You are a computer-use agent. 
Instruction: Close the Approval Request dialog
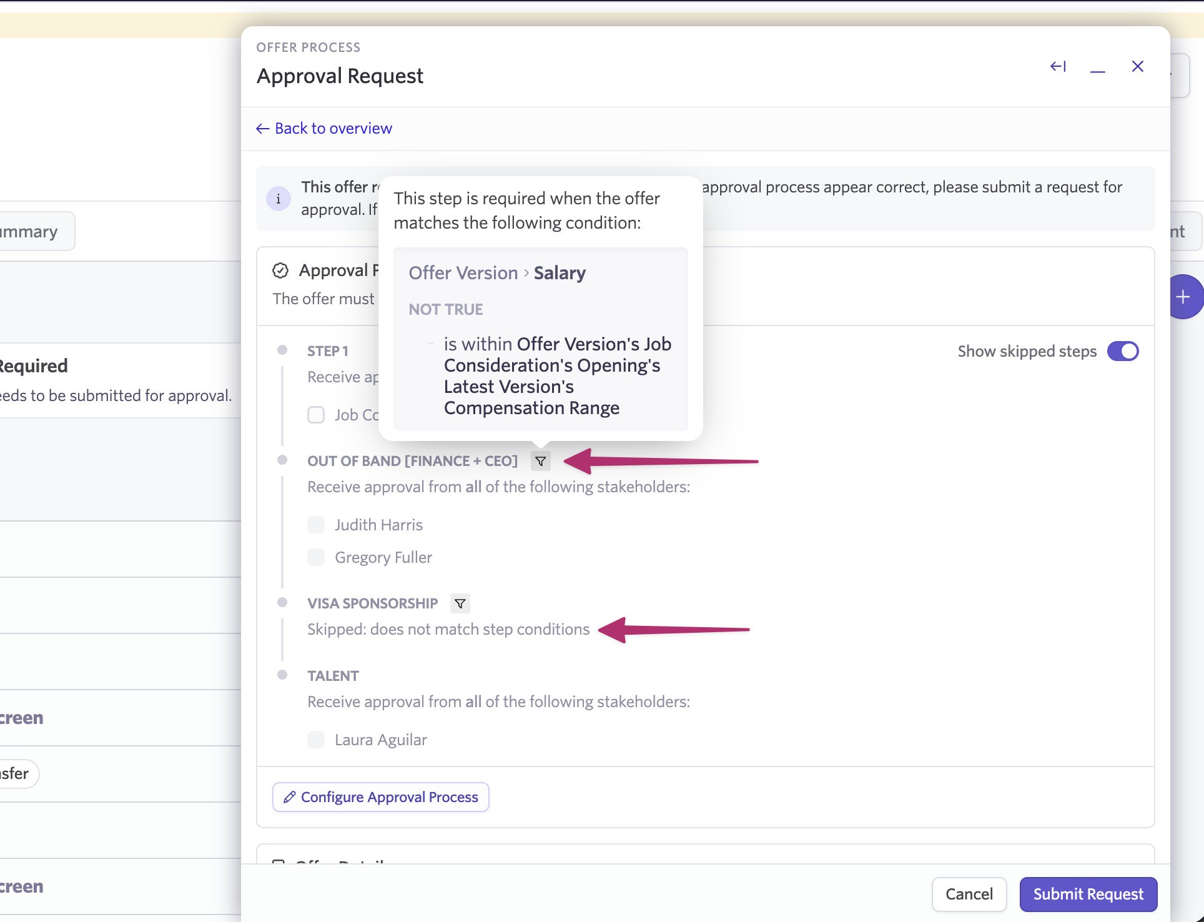tap(1138, 66)
